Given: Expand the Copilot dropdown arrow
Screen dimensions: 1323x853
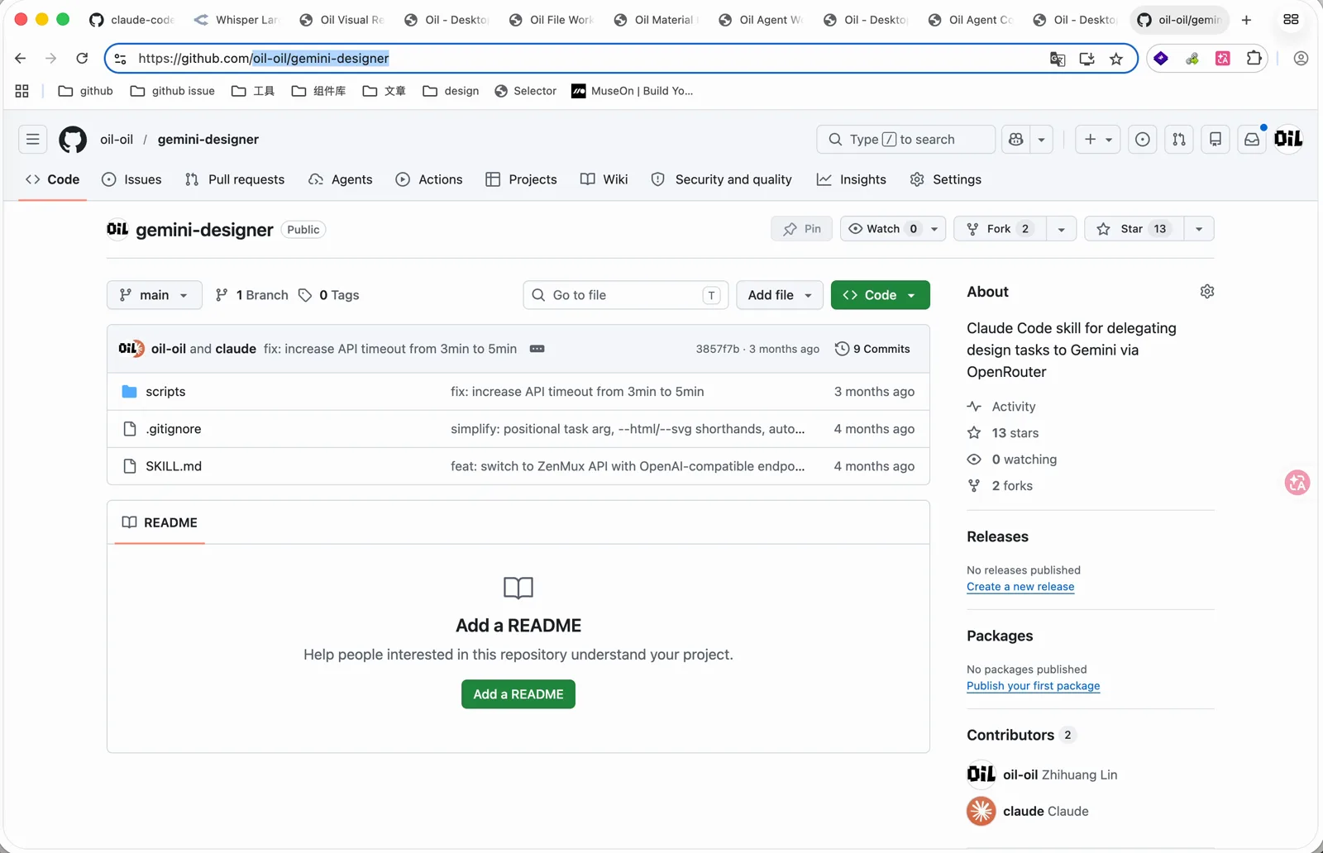Looking at the screenshot, I should tap(1042, 139).
